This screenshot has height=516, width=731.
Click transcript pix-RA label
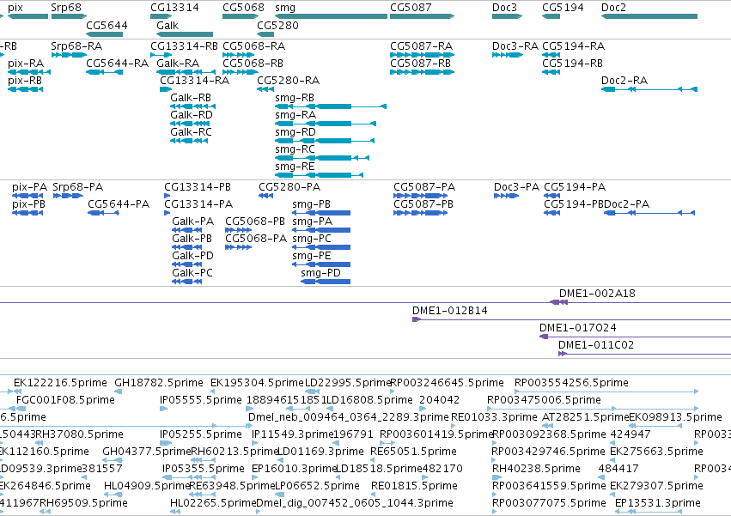(26, 64)
